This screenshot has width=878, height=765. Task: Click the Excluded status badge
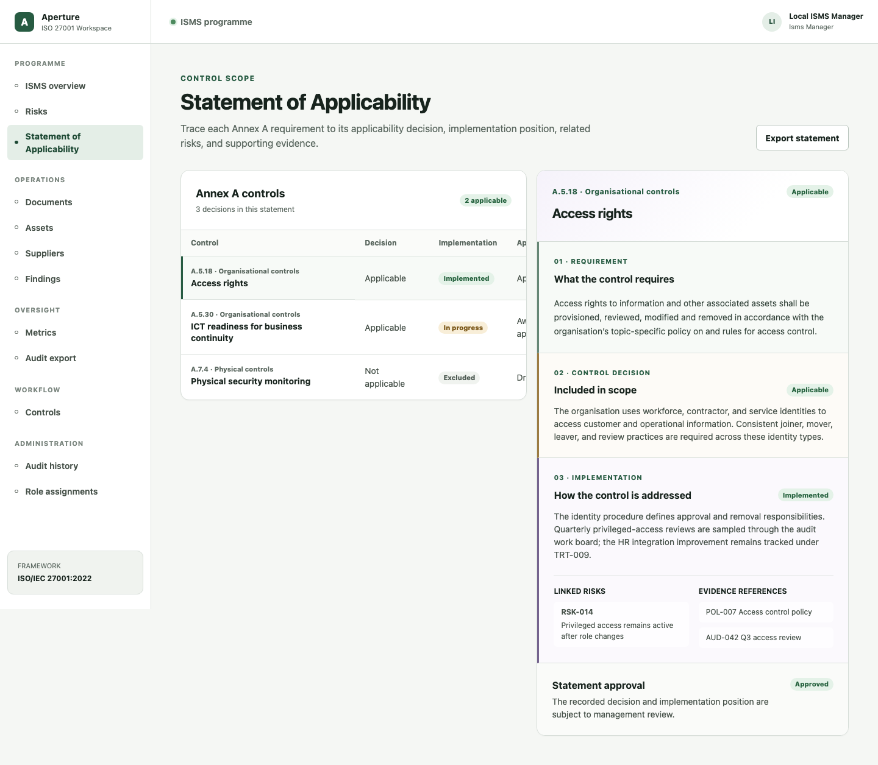(x=459, y=378)
